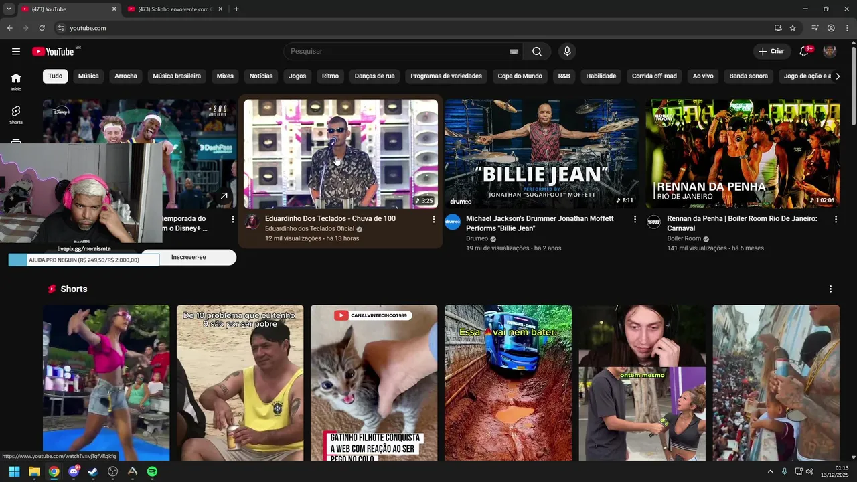Click the YouTube logo
This screenshot has width=857, height=482.
[54, 52]
